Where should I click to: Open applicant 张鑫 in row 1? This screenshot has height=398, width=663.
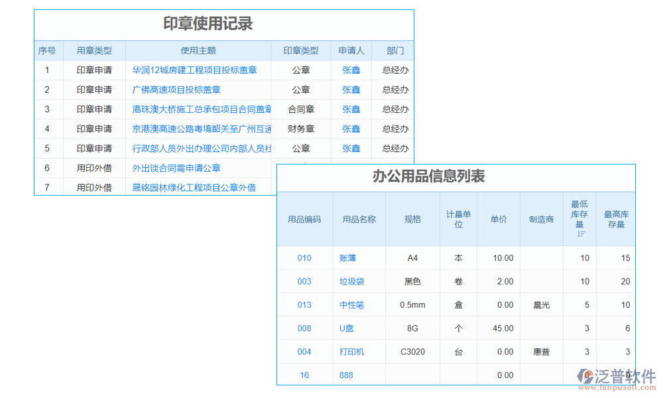[351, 70]
